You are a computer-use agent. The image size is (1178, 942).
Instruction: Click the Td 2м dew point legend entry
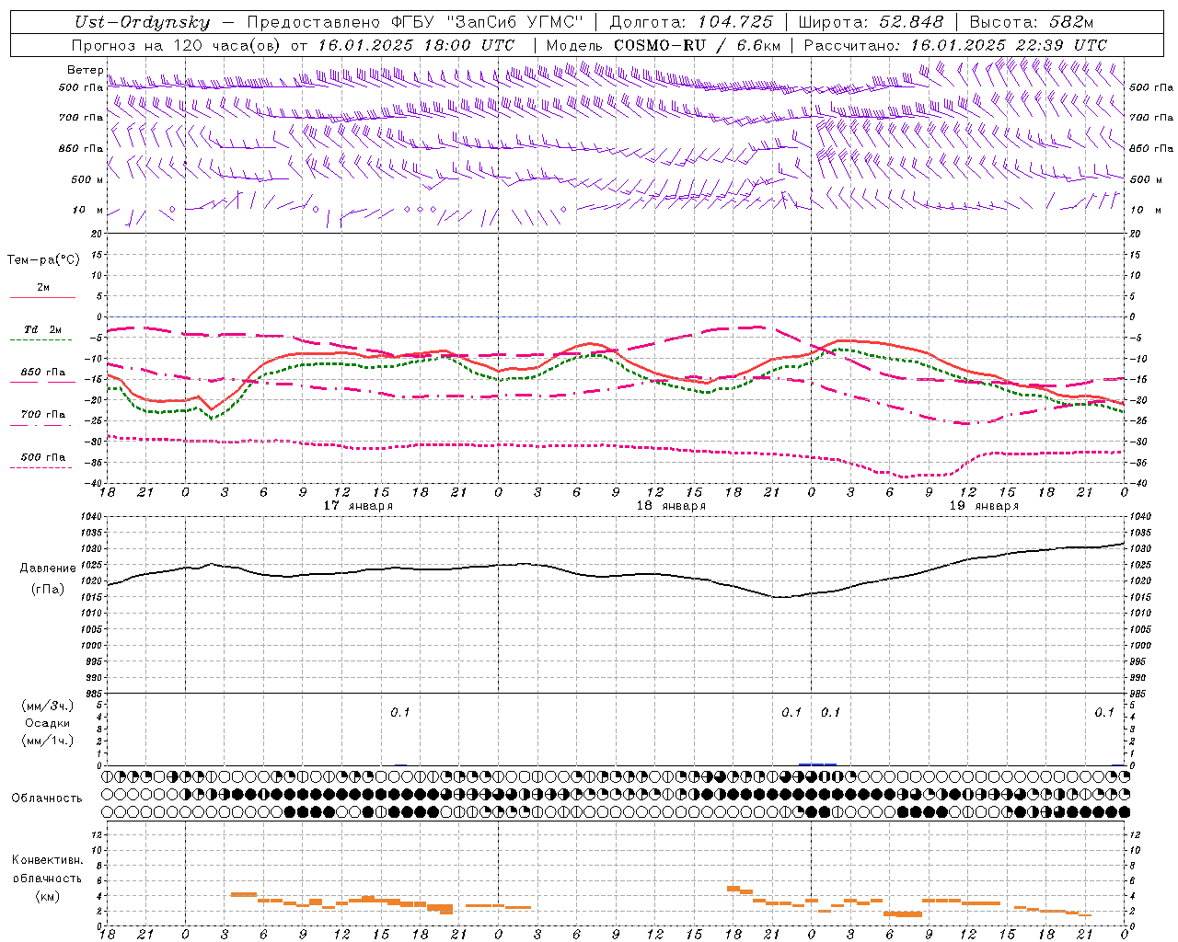pyautogui.click(x=42, y=329)
